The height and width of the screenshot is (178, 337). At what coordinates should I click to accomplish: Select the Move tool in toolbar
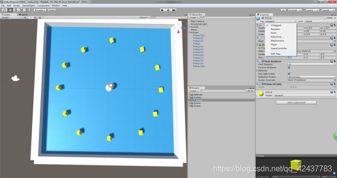click(x=10, y=10)
